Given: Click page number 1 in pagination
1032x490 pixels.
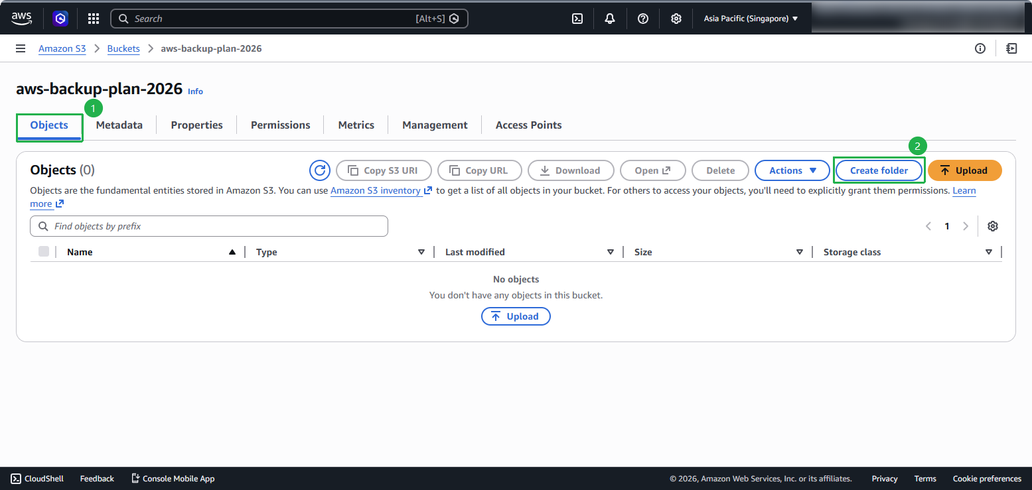Looking at the screenshot, I should (x=947, y=226).
